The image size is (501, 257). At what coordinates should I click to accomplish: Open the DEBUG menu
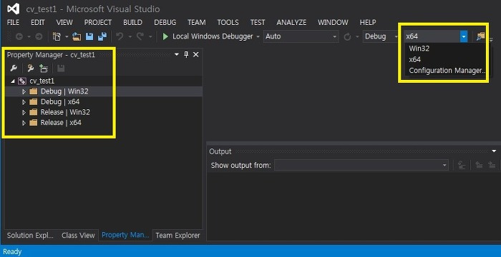[165, 22]
